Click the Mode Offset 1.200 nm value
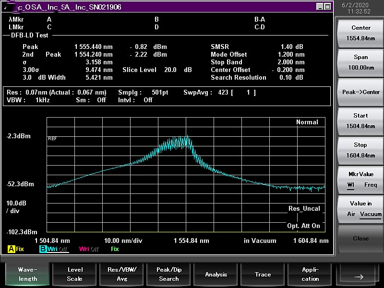 (291, 54)
